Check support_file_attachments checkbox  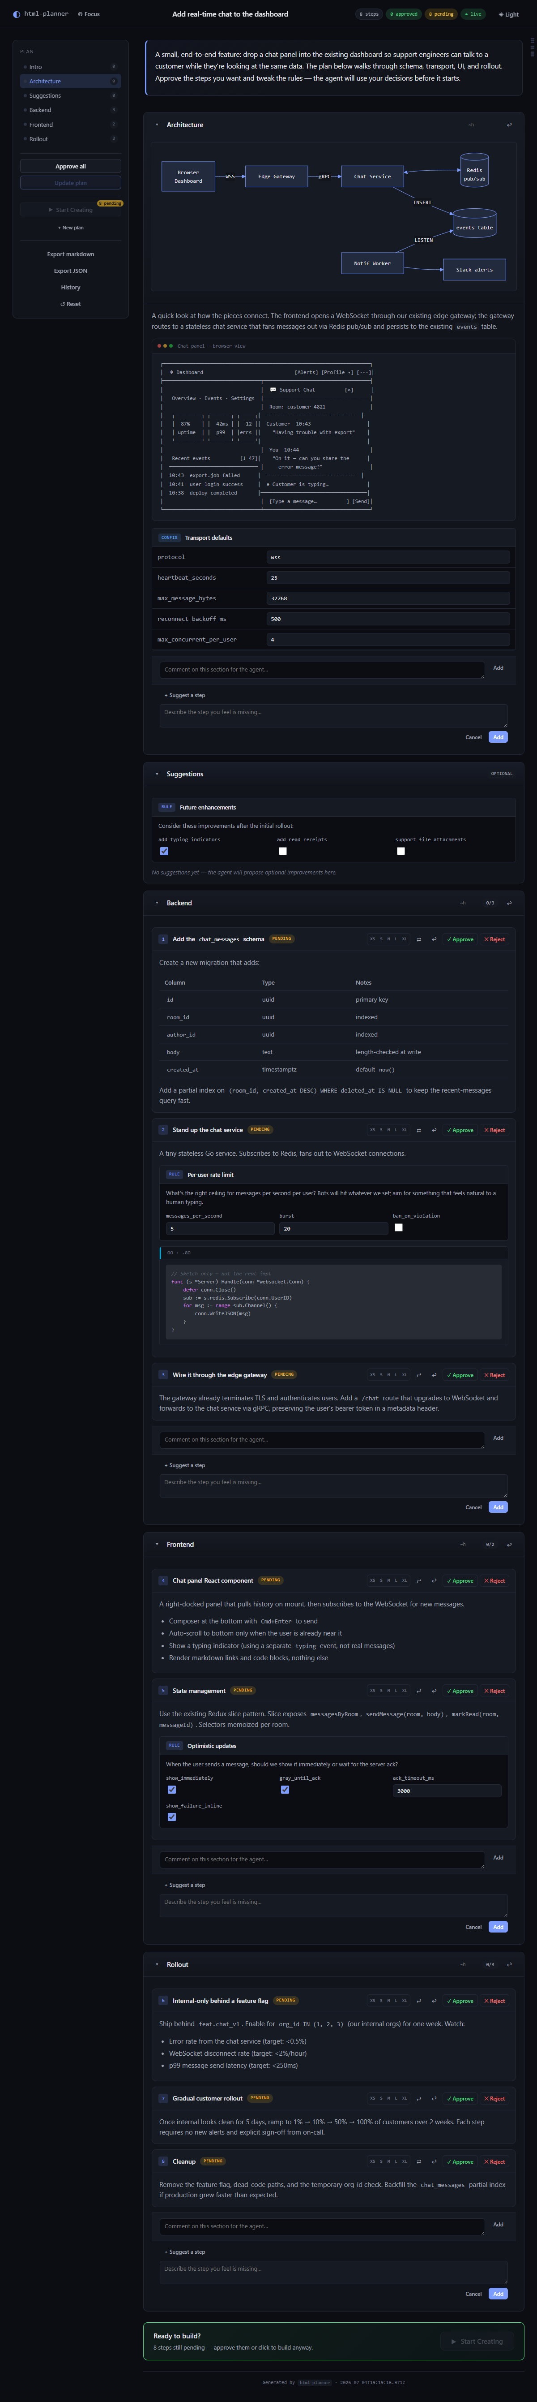point(401,851)
